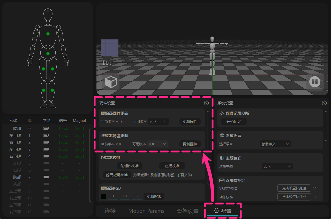The height and width of the screenshot is (219, 331).
Task: Reset the 动作校准 shortcut
Action: [315, 197]
